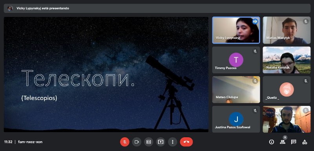Select Timmy Pazoss tile avatar T

pos(236,60)
